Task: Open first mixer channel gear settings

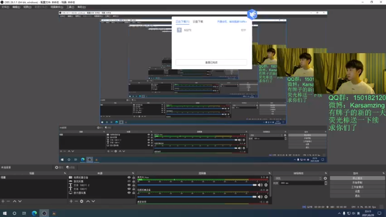Action: tap(266, 185)
